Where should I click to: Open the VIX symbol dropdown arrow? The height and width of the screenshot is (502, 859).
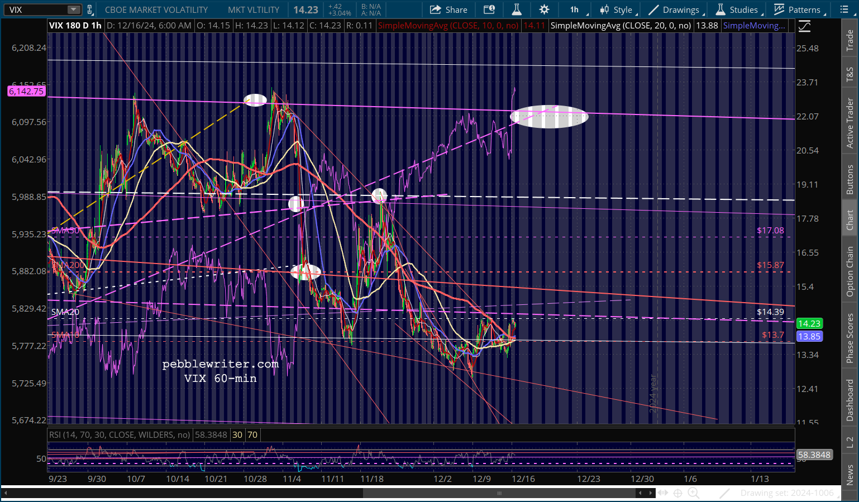coord(74,9)
